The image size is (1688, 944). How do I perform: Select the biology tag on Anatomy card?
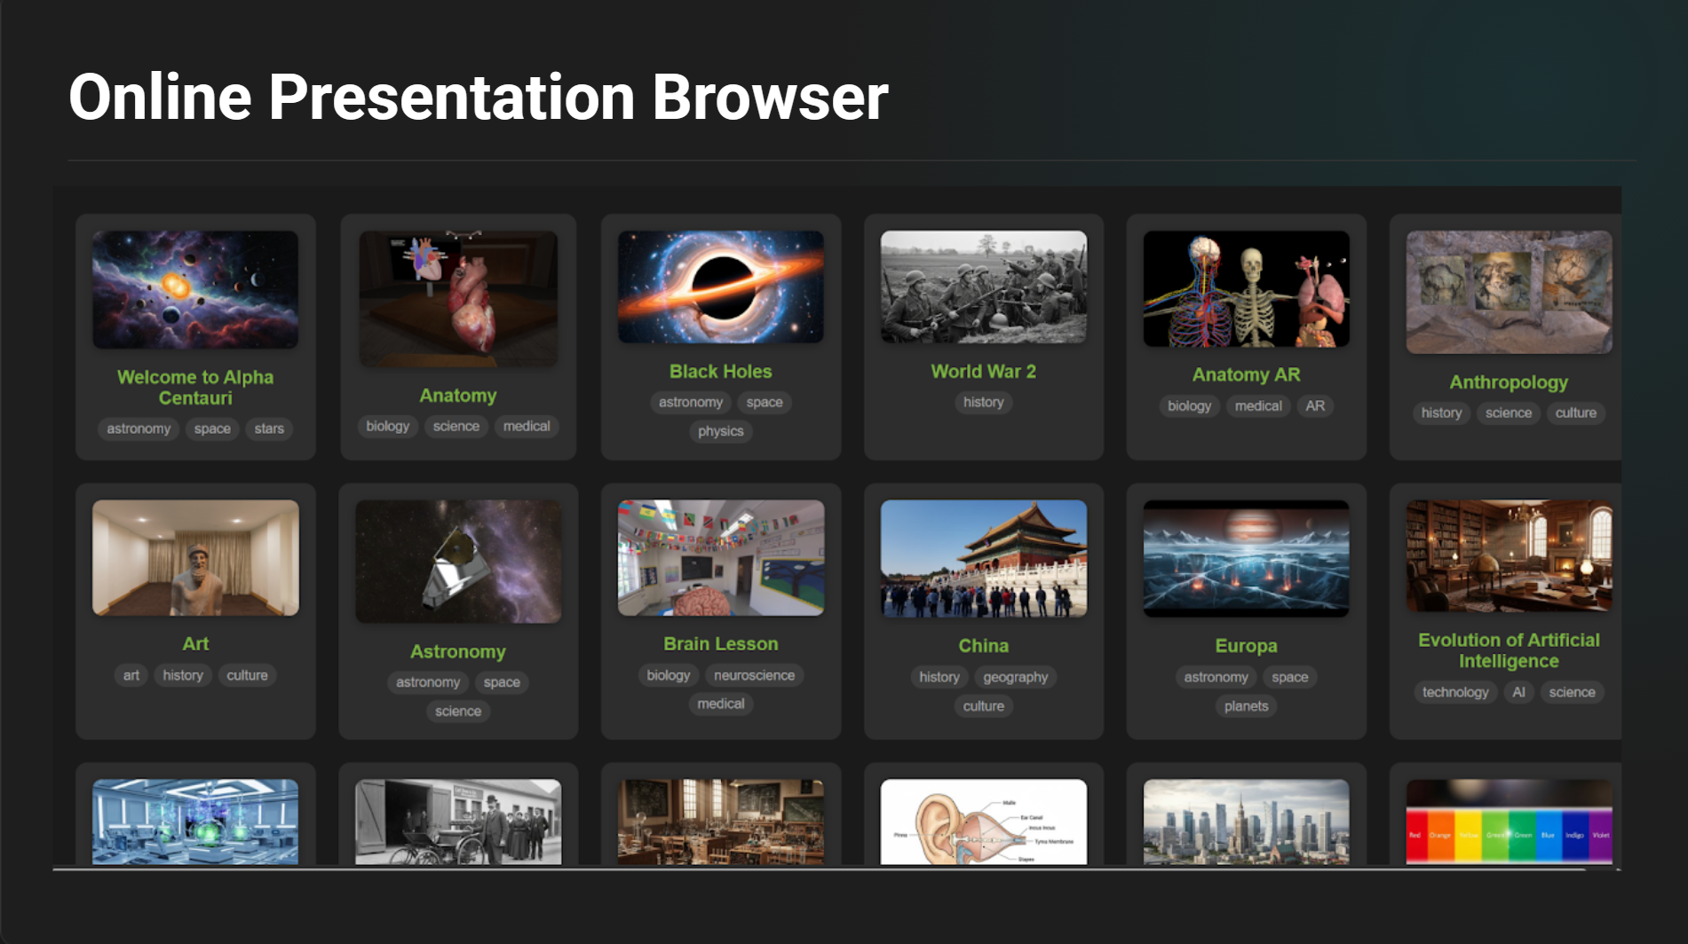(x=388, y=426)
